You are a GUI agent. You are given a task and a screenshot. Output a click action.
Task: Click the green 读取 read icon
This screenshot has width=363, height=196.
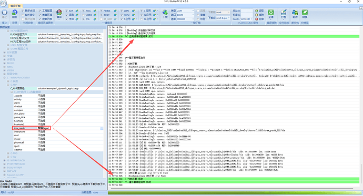(x=257, y=11)
